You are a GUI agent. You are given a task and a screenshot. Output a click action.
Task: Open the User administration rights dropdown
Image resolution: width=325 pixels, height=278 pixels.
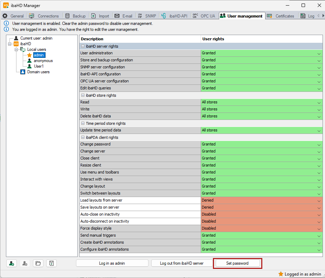coord(319,53)
